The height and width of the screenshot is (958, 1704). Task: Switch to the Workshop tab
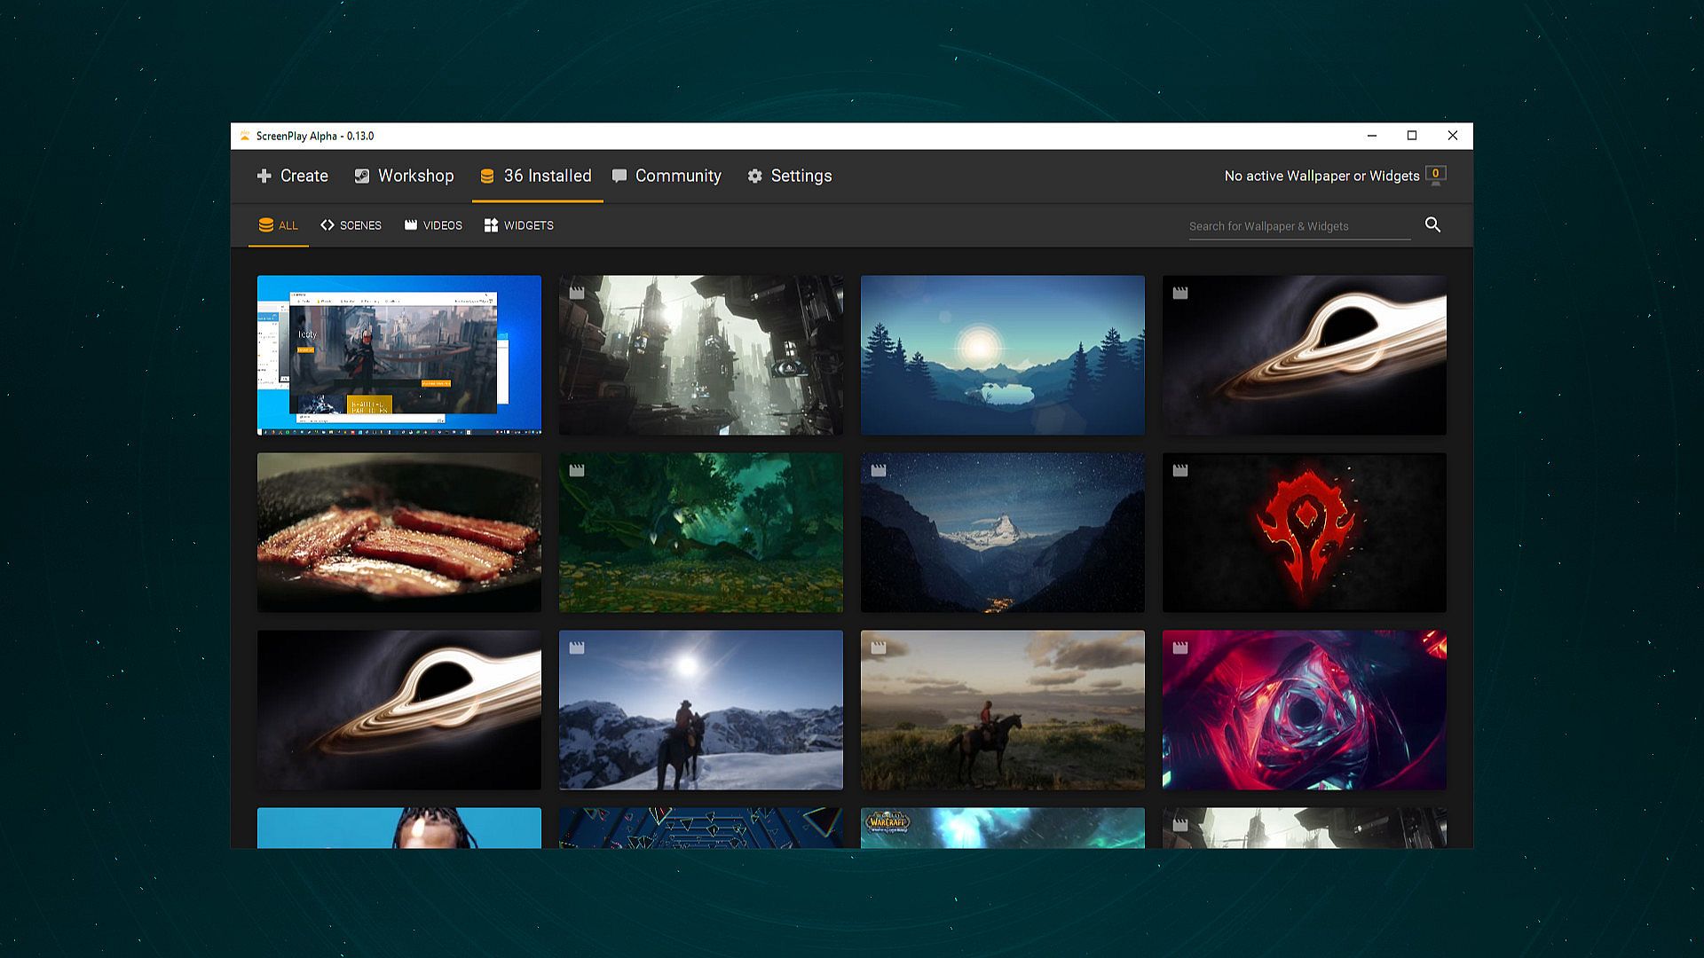pos(404,176)
